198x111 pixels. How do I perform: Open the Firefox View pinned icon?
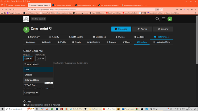pyautogui.click(x=2, y=5)
